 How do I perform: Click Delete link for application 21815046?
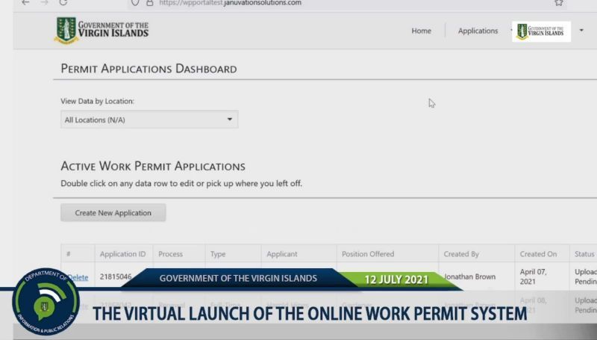(x=78, y=277)
